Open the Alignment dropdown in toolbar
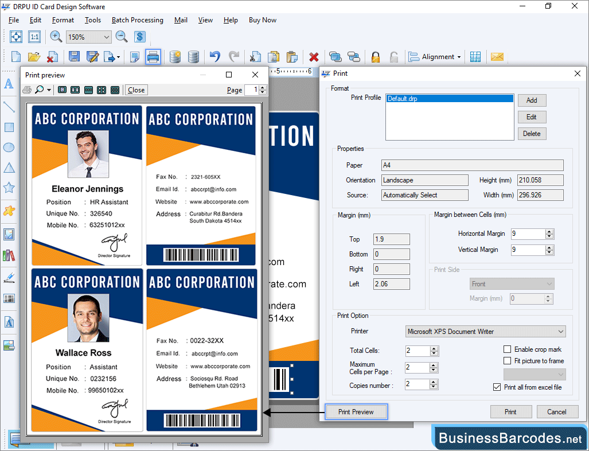589x451 pixels. (459, 57)
